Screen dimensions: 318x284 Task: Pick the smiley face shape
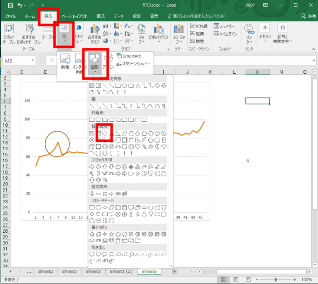pos(131,147)
